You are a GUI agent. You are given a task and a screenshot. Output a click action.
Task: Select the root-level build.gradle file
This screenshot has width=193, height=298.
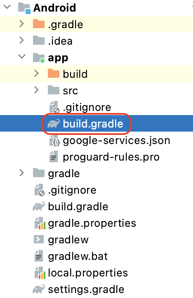pos(78,207)
